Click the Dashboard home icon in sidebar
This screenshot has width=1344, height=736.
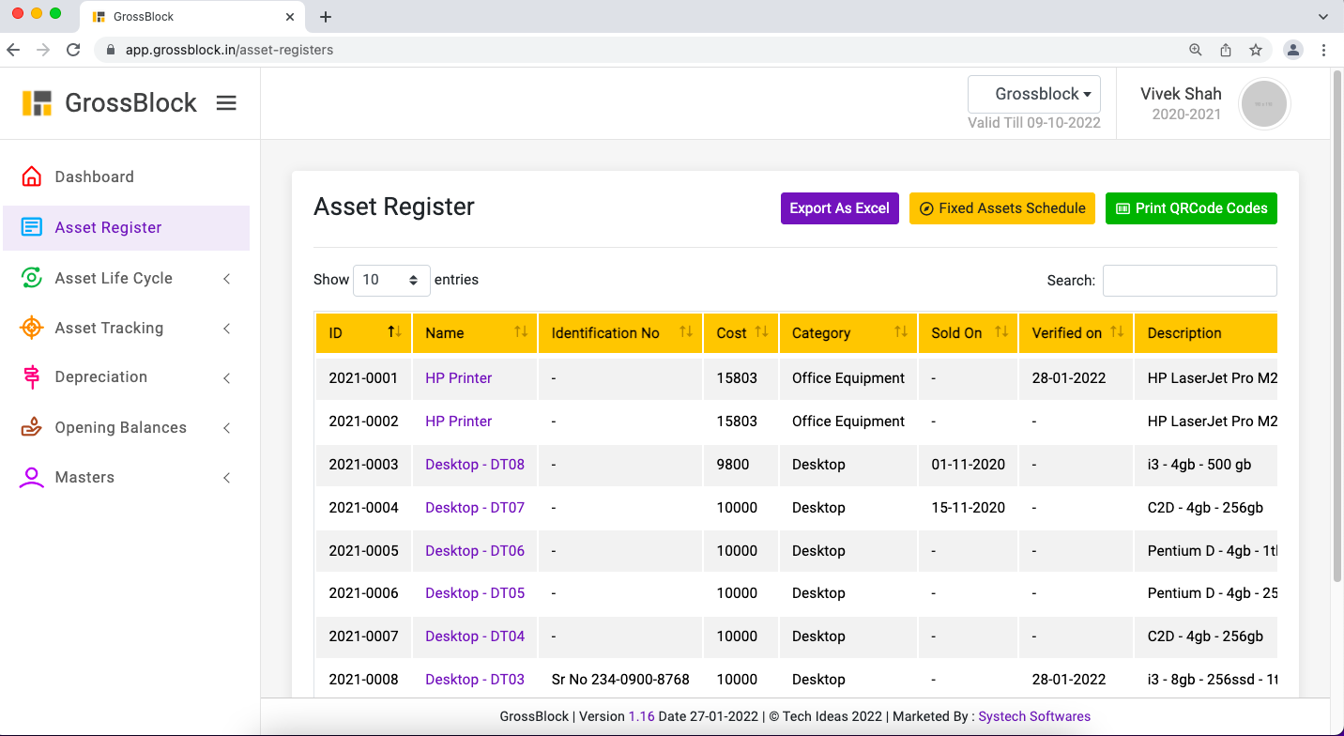(x=31, y=176)
